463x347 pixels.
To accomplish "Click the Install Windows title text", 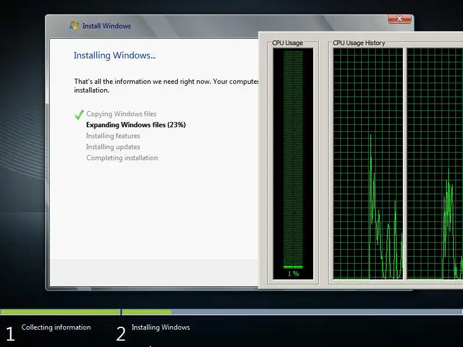I will click(106, 26).
